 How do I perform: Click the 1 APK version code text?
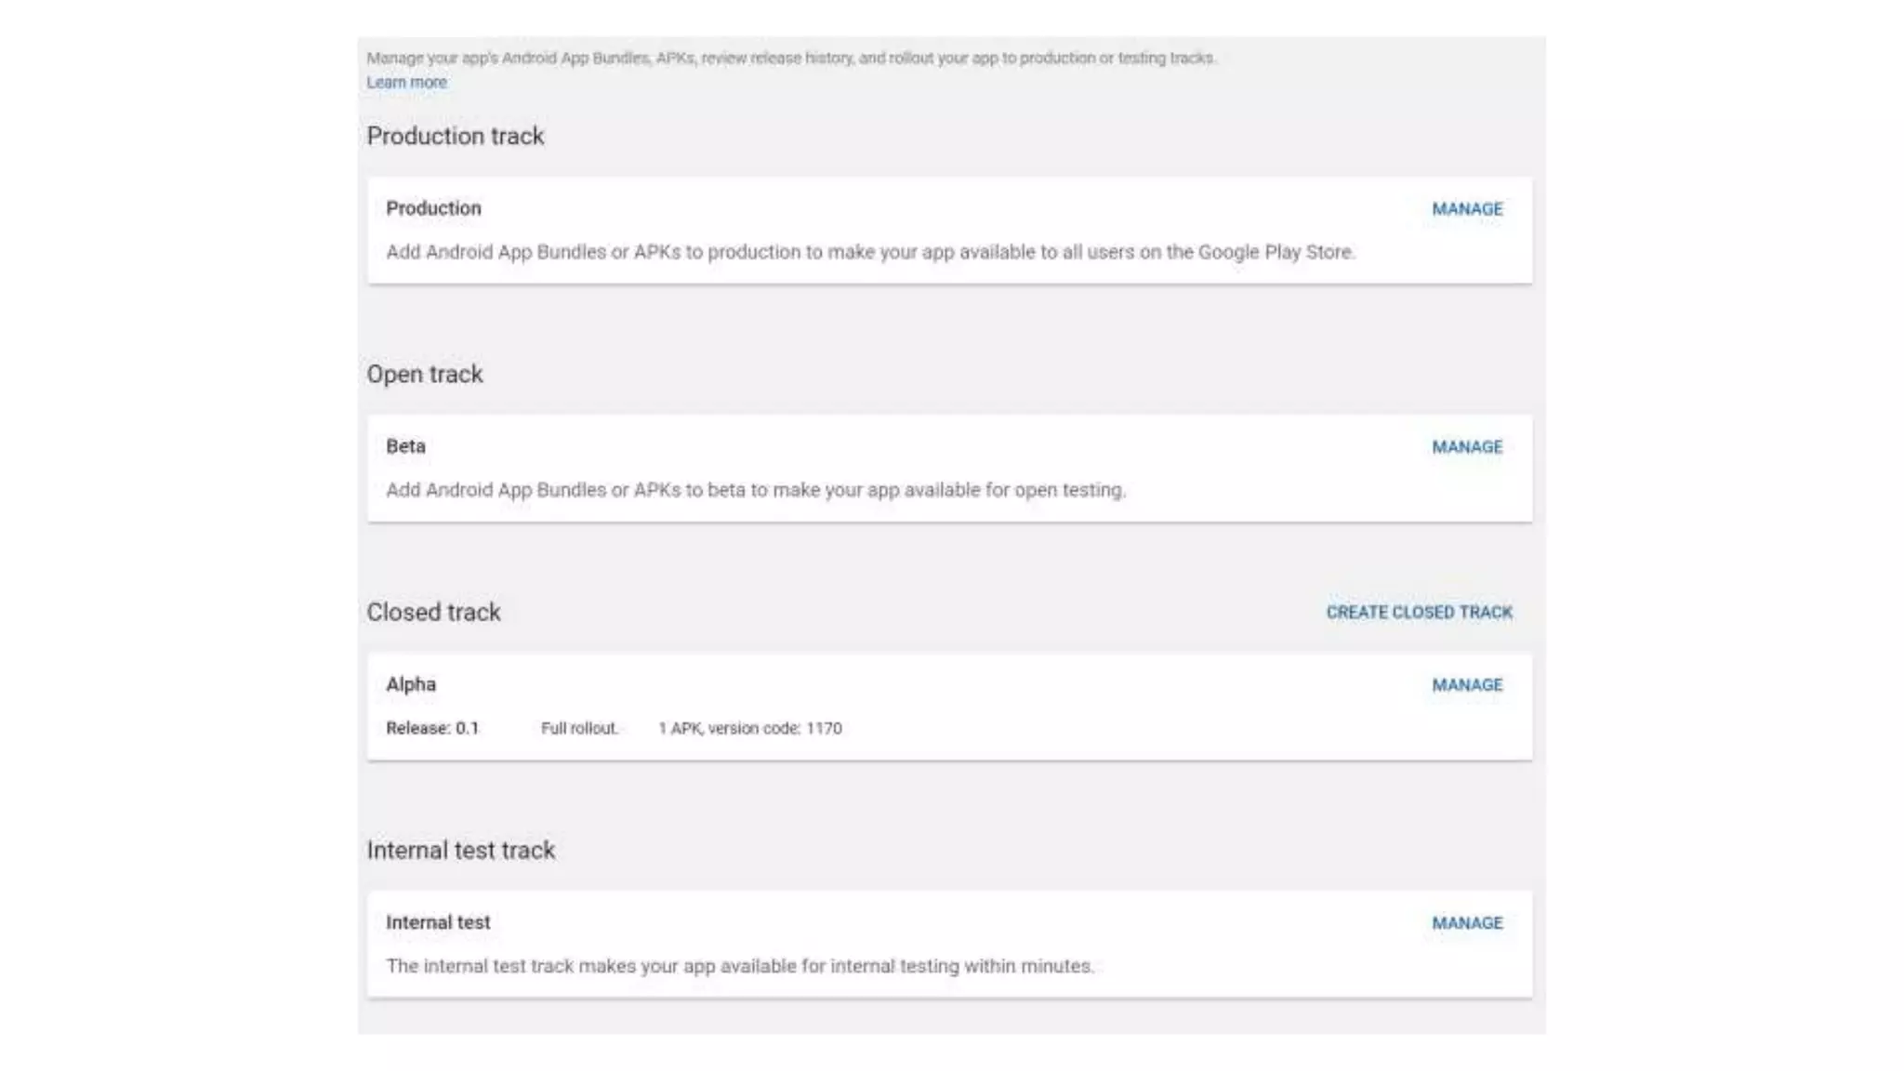[749, 728]
